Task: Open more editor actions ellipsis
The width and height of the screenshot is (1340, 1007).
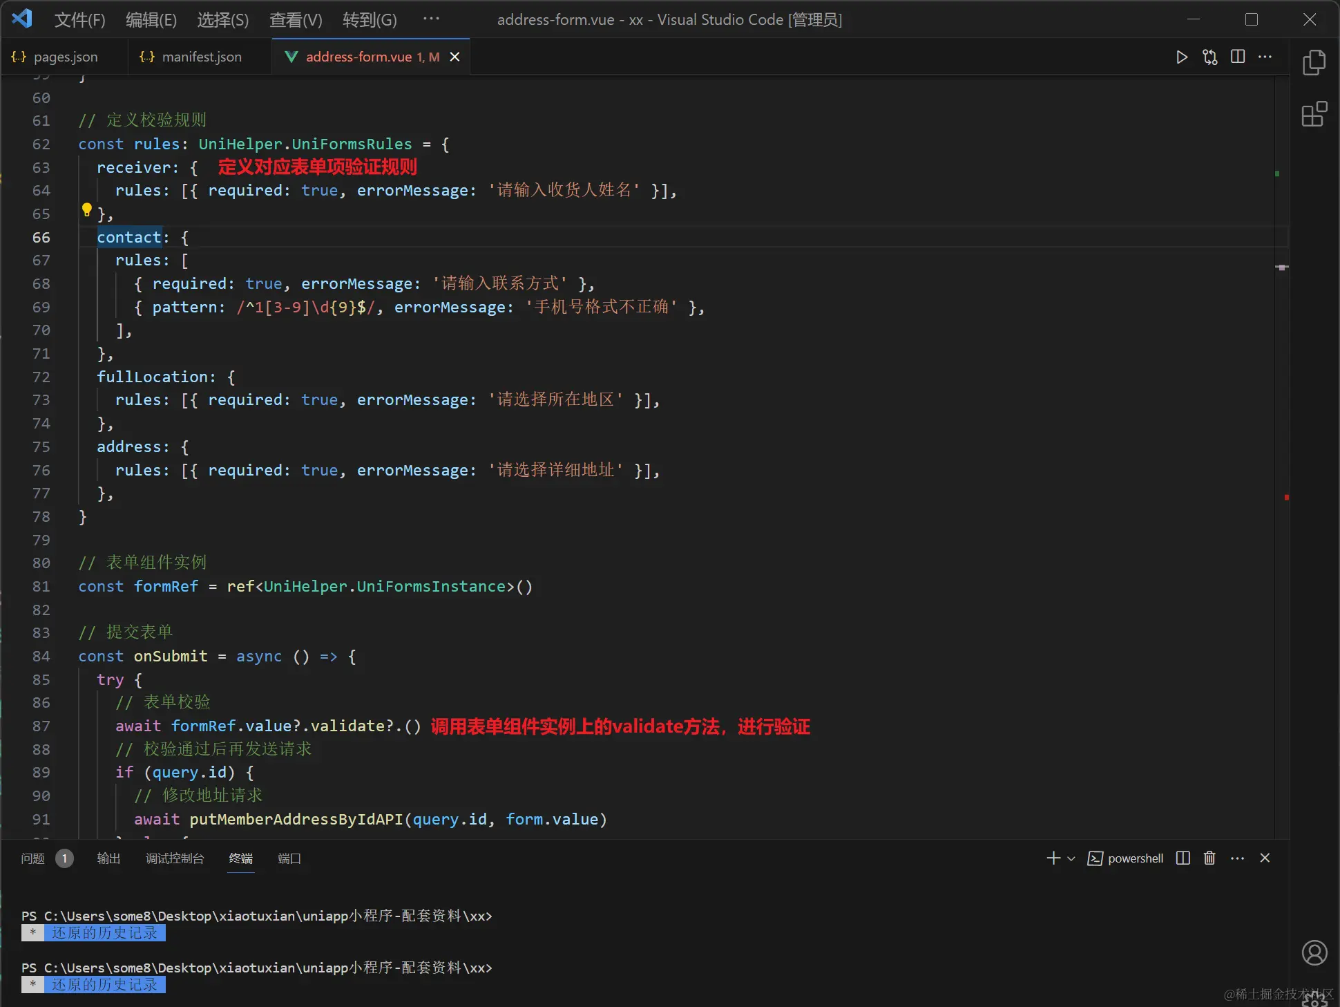Action: [x=1265, y=57]
